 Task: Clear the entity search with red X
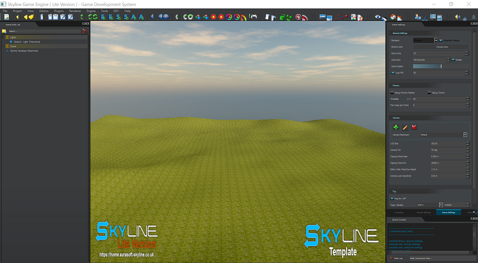[85, 31]
